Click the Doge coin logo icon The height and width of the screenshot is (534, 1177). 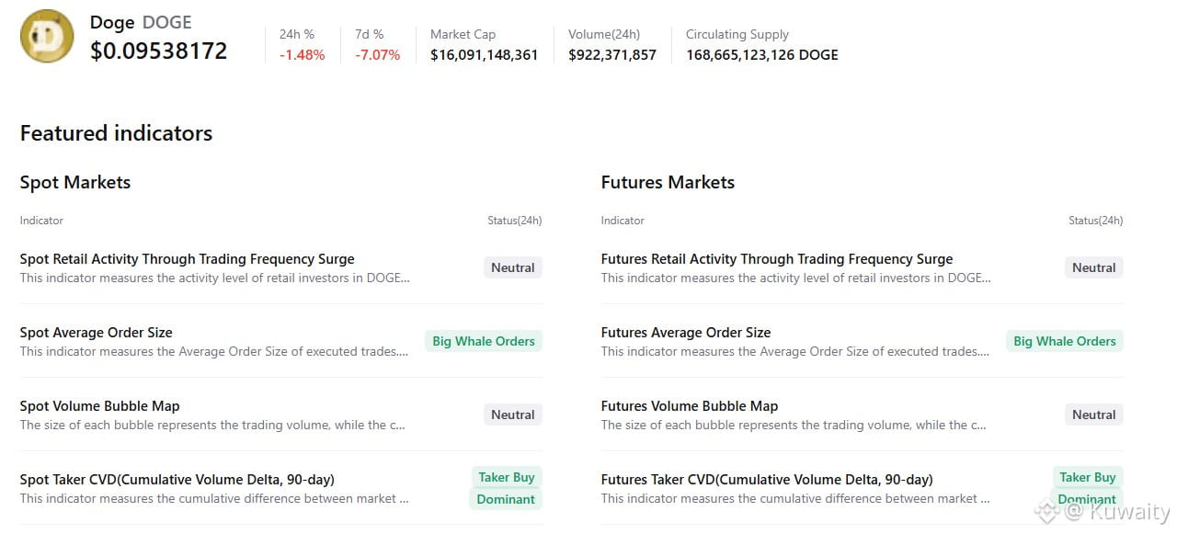[x=47, y=37]
